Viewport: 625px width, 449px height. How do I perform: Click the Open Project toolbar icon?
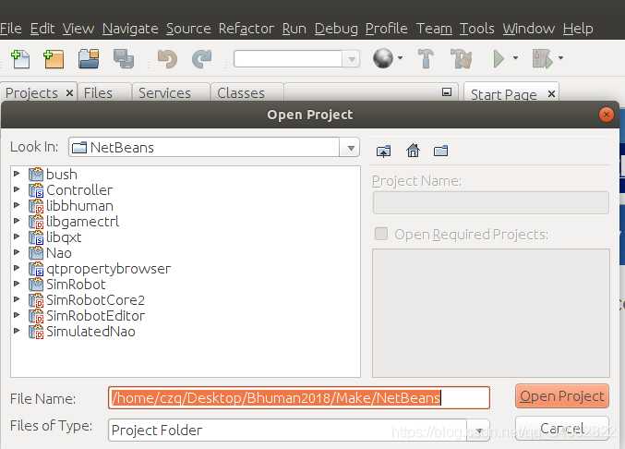point(89,59)
